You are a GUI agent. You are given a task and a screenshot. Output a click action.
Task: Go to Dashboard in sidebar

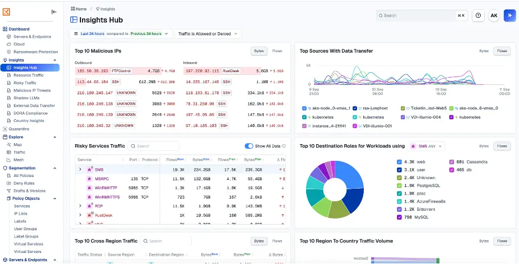pyautogui.click(x=19, y=29)
